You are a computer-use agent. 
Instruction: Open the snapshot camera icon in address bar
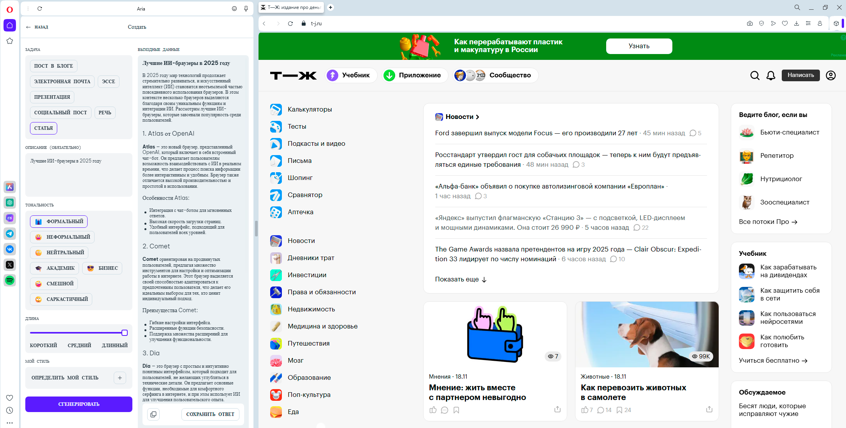[749, 23]
